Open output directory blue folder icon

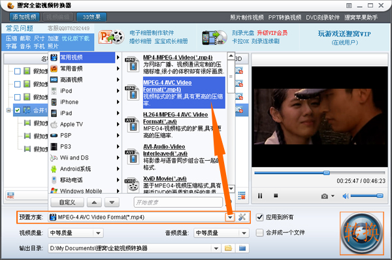(242, 248)
